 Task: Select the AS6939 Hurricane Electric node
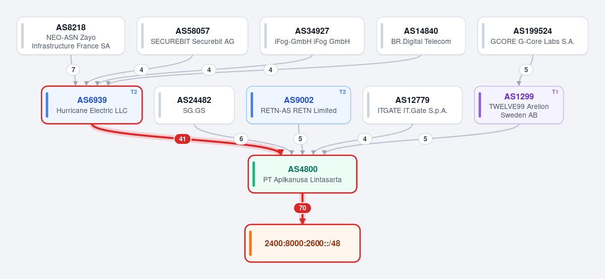click(92, 105)
